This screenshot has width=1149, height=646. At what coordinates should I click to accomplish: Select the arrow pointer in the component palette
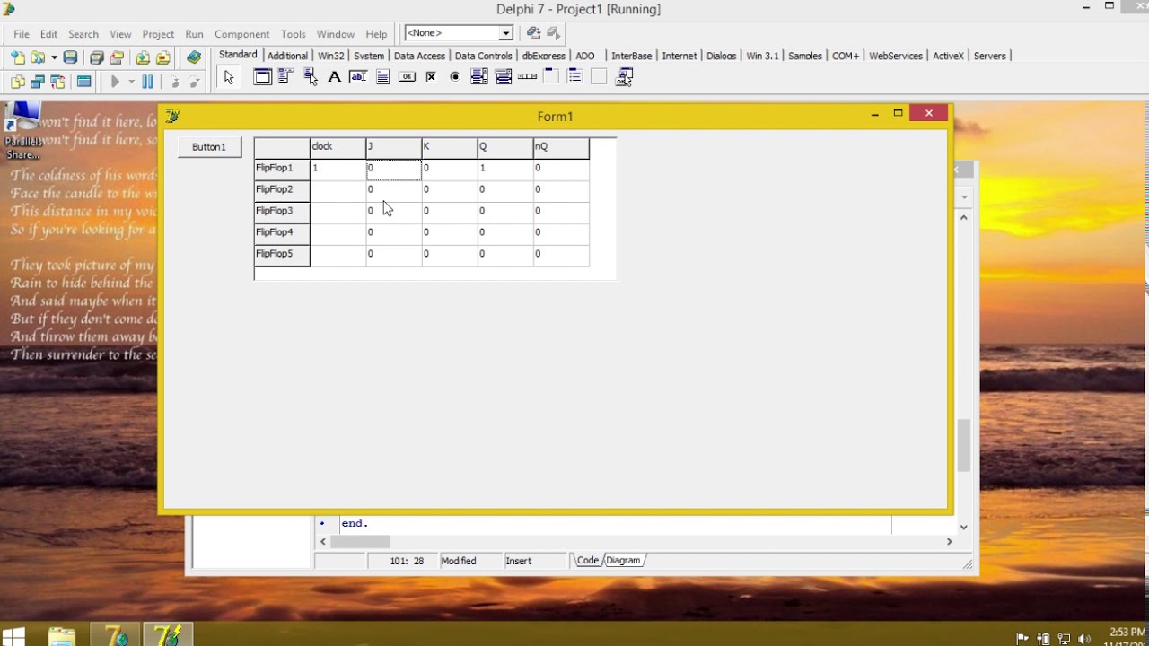229,77
